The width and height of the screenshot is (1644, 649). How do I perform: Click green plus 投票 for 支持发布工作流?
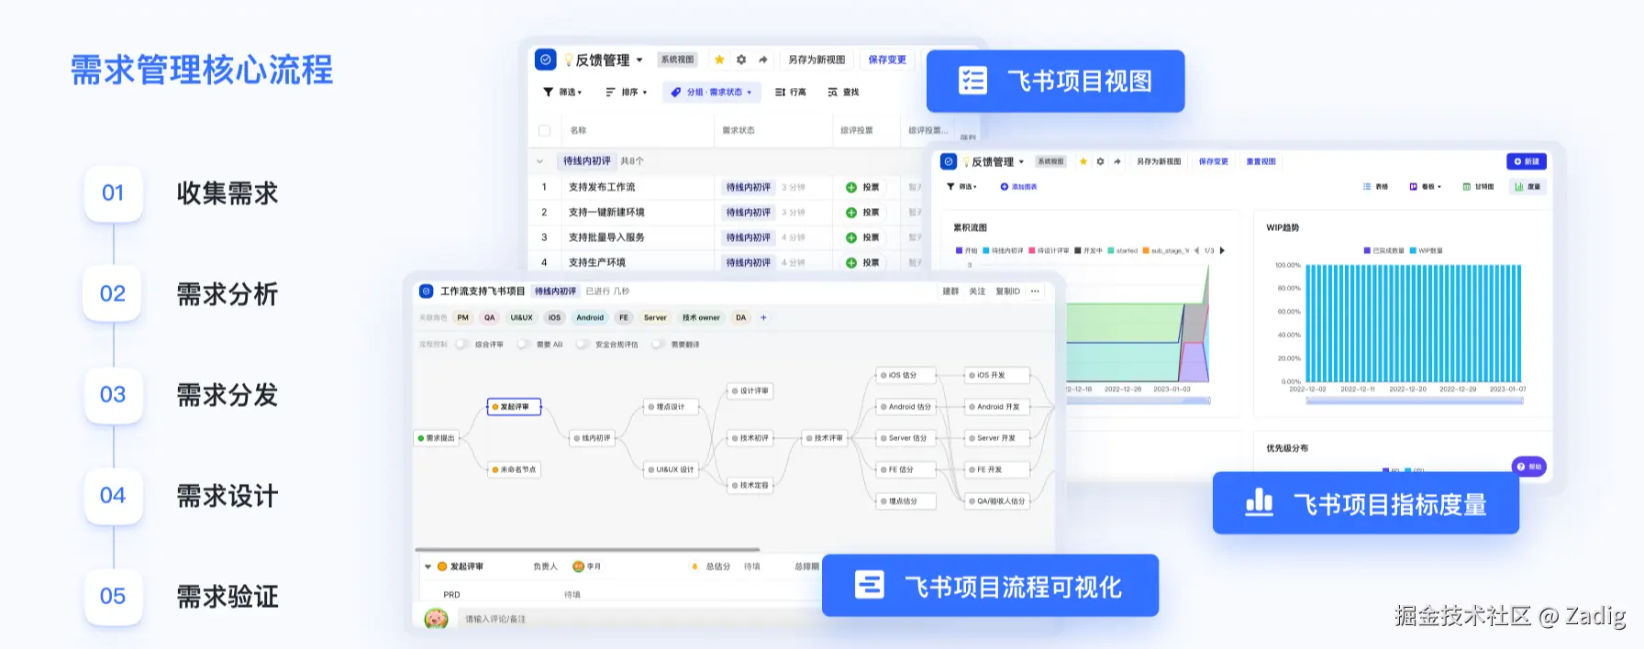[x=851, y=187]
